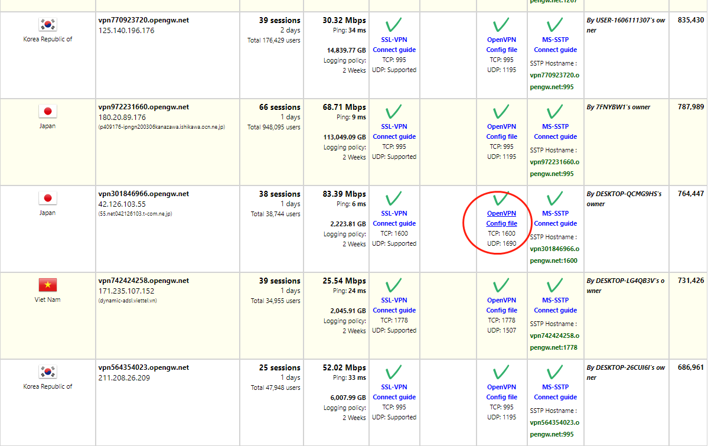Click hostname vpn742424258.opengw.net in server column

coord(143,281)
